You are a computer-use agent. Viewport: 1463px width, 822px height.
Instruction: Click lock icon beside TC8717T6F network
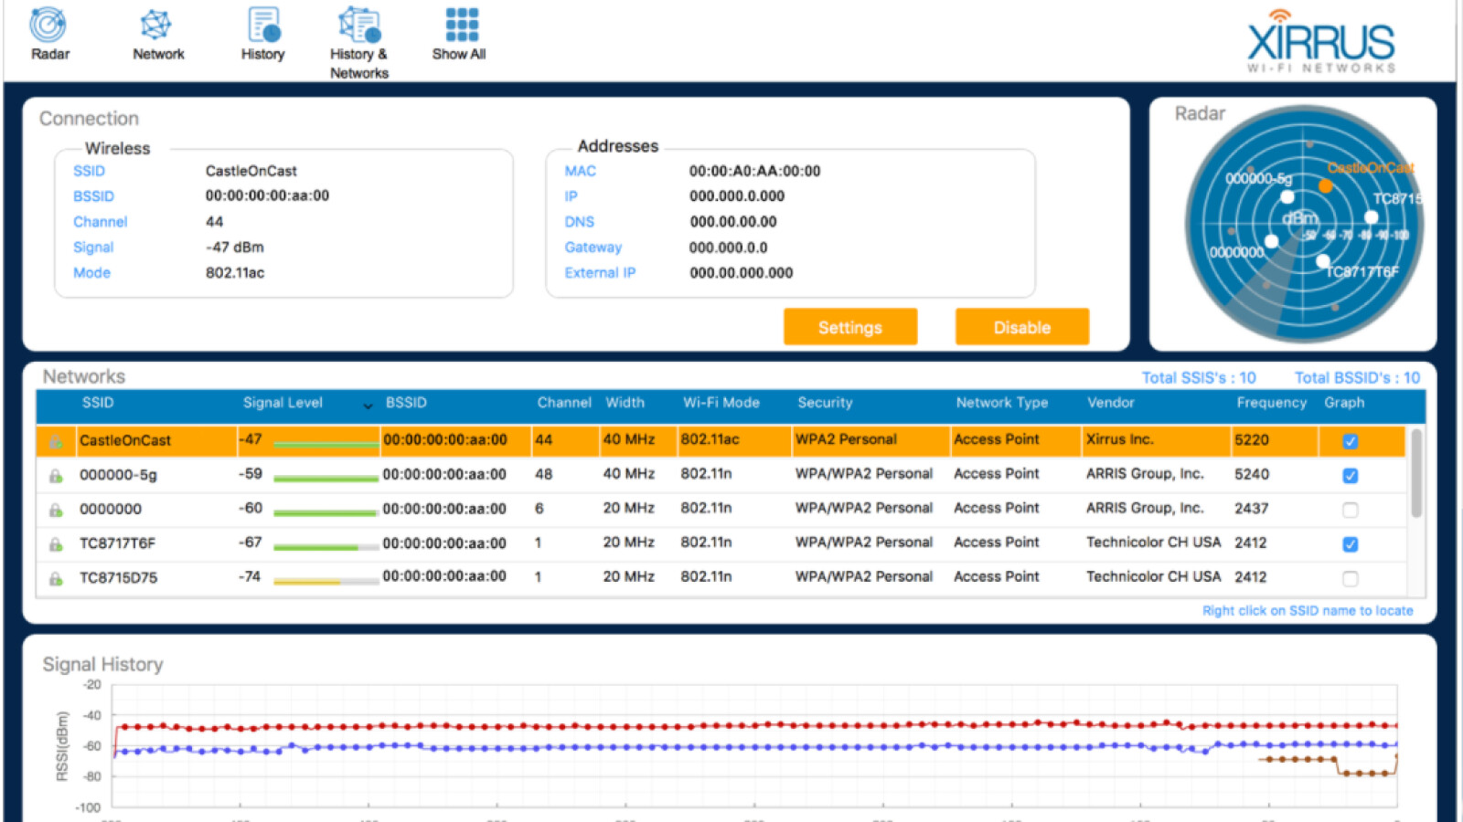[56, 544]
